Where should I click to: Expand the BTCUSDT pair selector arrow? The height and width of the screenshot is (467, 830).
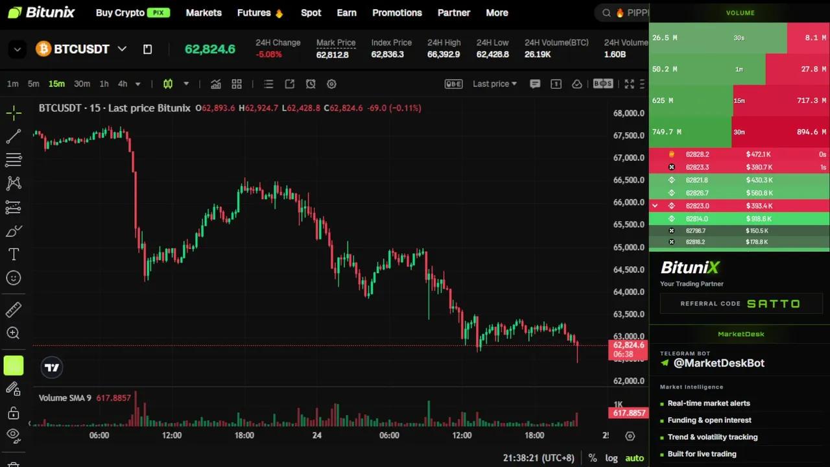122,49
